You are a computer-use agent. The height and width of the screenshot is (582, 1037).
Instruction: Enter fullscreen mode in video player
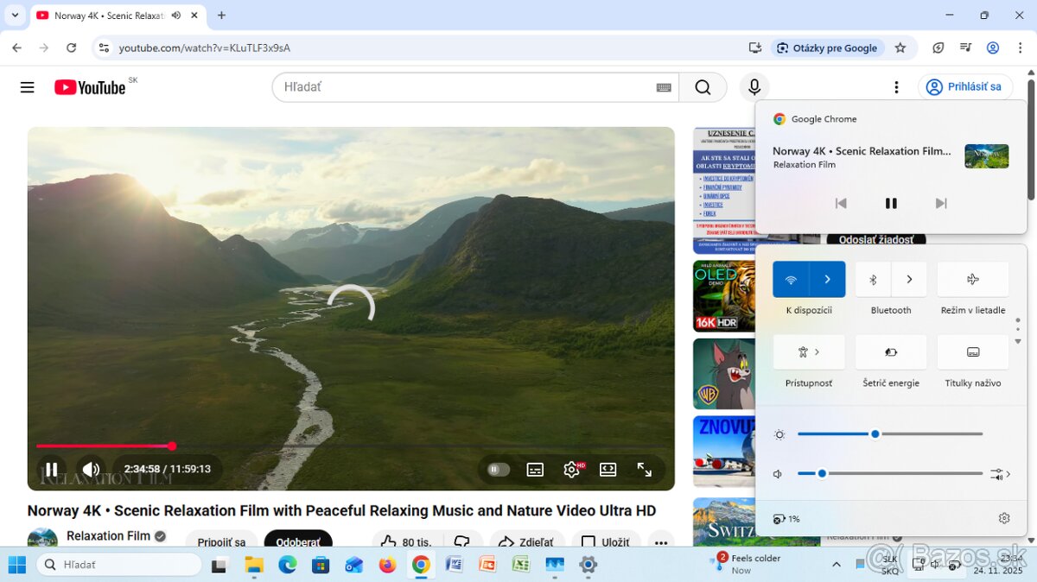pos(645,470)
